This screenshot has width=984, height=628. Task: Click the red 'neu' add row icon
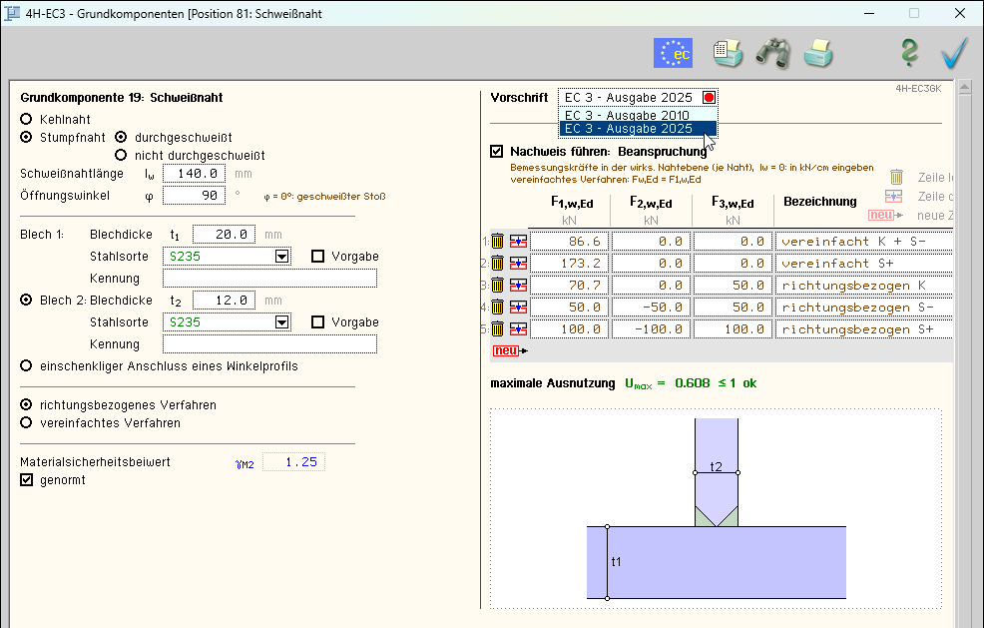pos(509,351)
